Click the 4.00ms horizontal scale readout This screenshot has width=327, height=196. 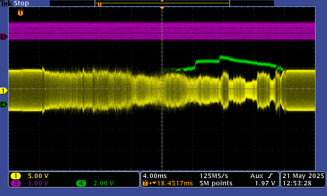155,176
